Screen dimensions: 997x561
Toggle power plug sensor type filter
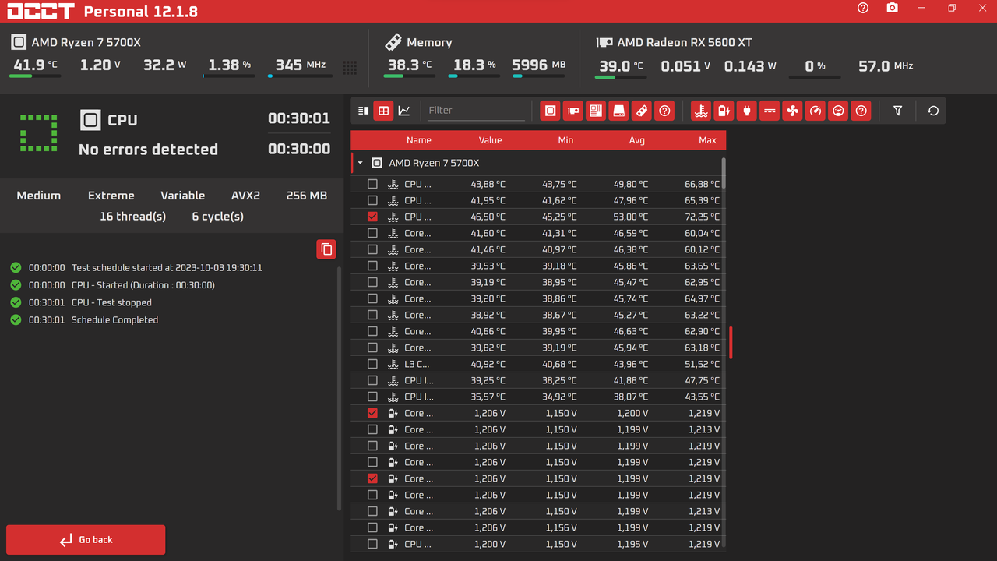point(747,111)
